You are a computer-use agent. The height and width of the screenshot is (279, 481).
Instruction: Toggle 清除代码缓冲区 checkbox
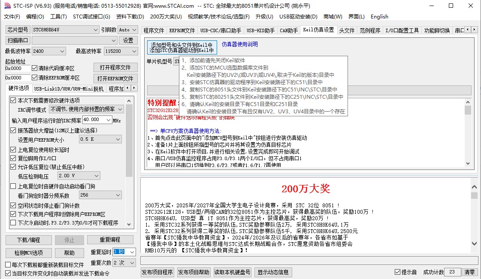click(35, 68)
